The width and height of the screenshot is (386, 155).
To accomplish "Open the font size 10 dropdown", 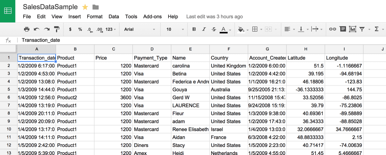I will click(175, 29).
